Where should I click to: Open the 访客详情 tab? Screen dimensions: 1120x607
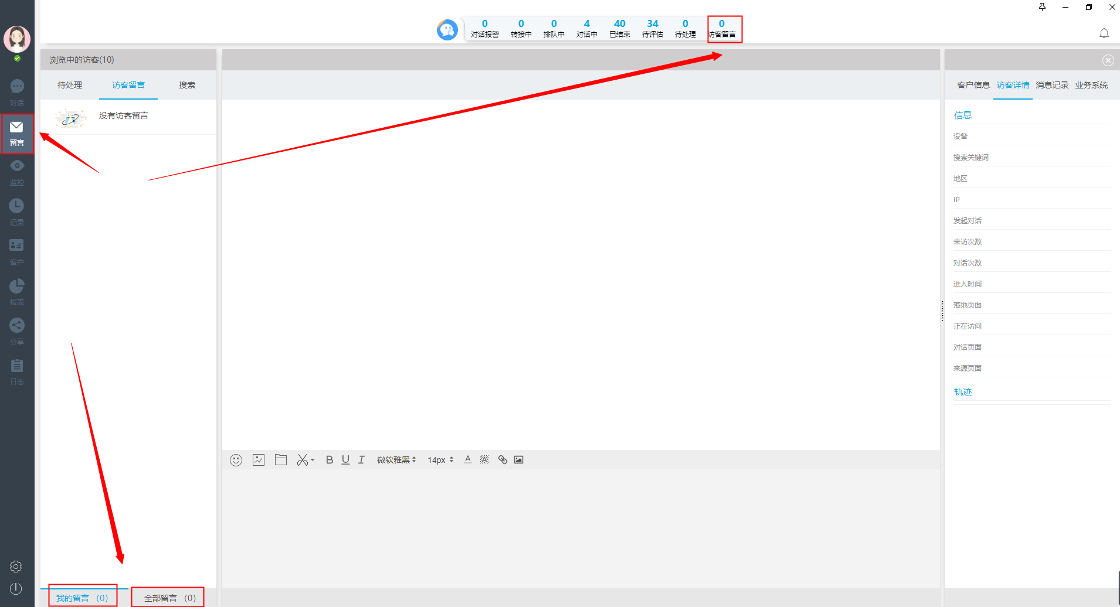pyautogui.click(x=1013, y=85)
